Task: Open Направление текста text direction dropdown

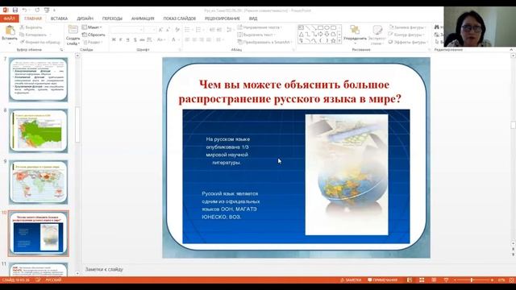Action: coord(260,27)
